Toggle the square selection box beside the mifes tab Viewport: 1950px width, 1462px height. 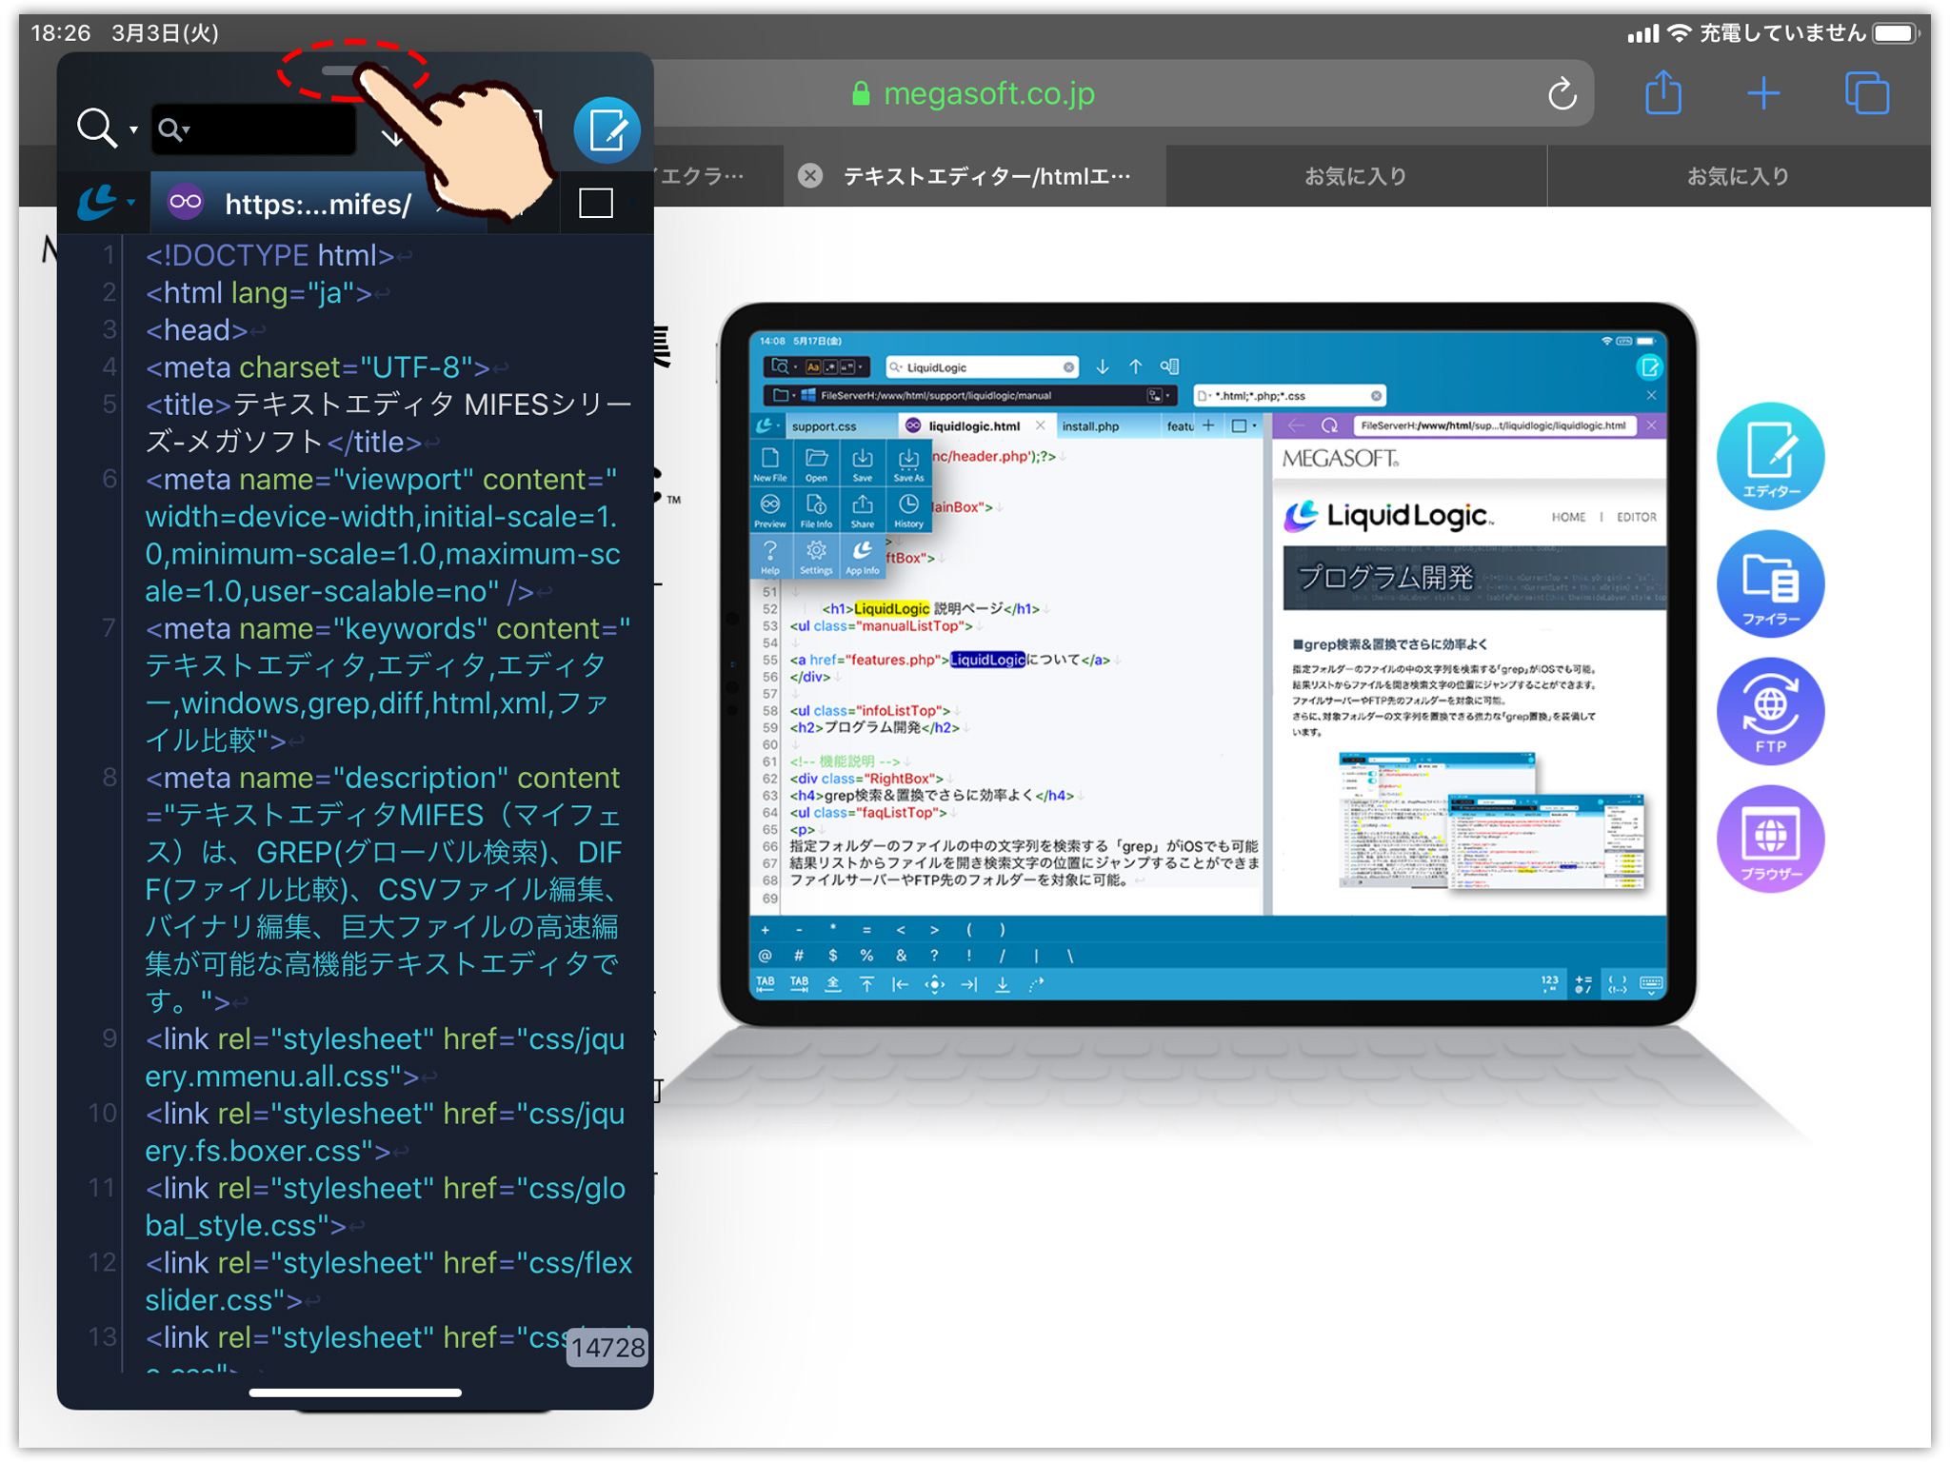point(595,202)
